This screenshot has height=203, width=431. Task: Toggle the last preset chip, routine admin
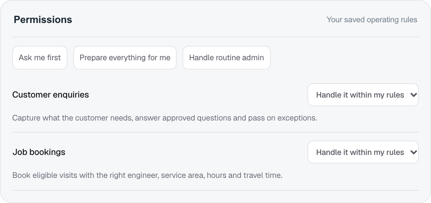pyautogui.click(x=227, y=58)
